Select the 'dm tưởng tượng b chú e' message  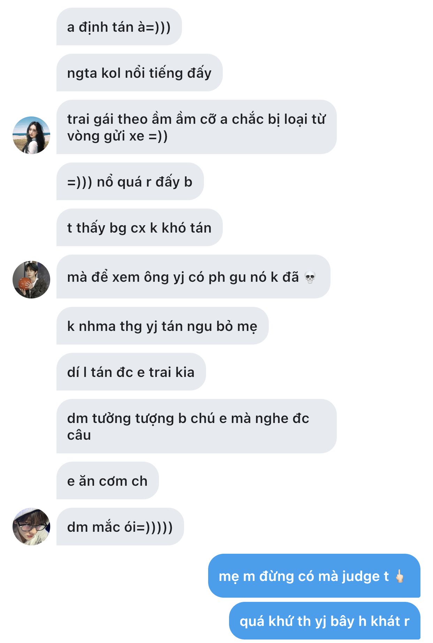coord(196,426)
